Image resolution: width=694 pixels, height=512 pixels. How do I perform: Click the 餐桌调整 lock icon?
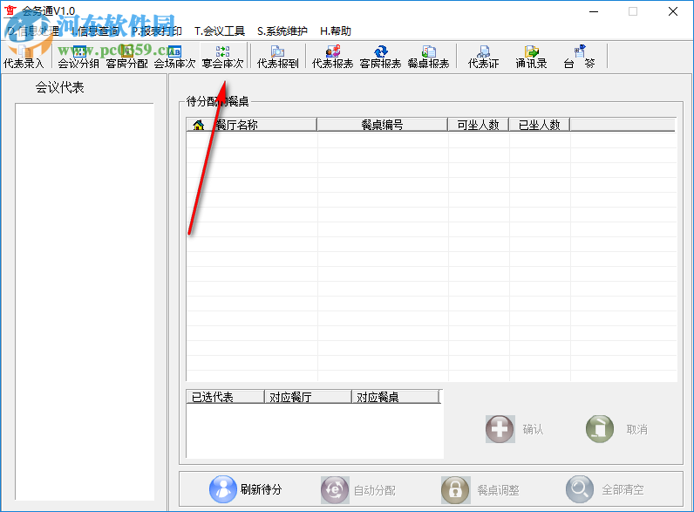[455, 490]
